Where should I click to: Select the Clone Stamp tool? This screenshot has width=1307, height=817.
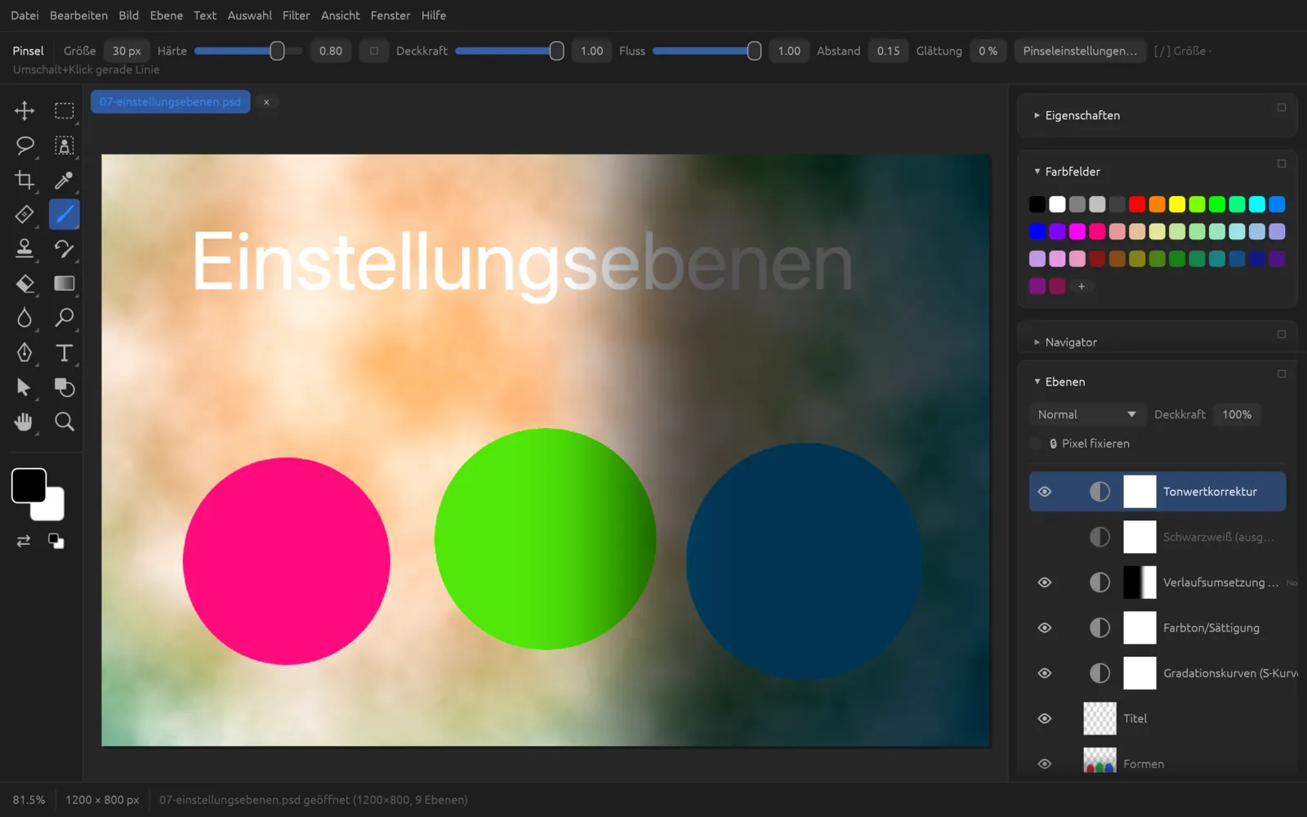[25, 248]
